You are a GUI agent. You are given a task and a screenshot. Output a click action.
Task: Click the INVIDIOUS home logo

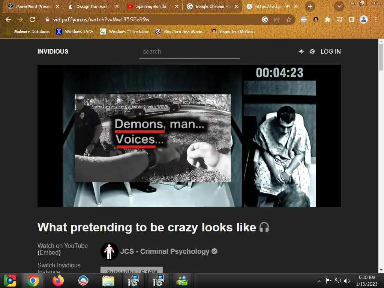(53, 51)
